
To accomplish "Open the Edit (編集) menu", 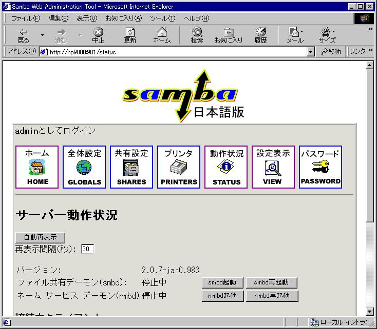I will pos(59,18).
